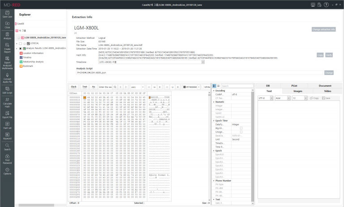Start Analyze from the sidebar
This screenshot has width=344, height=207.
click(x=7, y=36)
